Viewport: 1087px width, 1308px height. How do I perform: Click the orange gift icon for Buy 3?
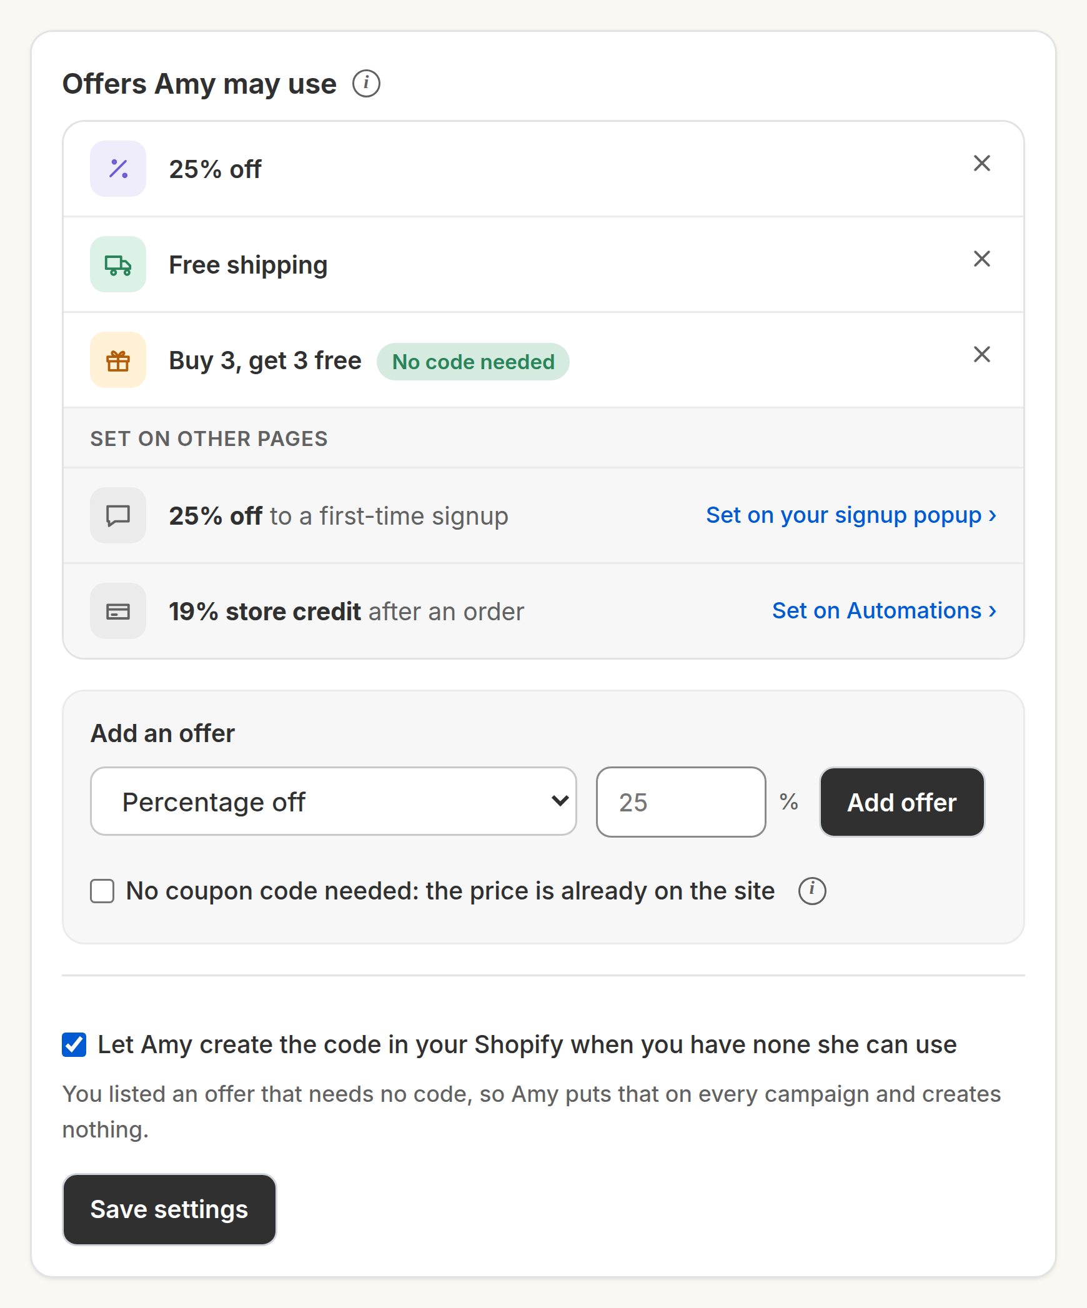point(118,360)
